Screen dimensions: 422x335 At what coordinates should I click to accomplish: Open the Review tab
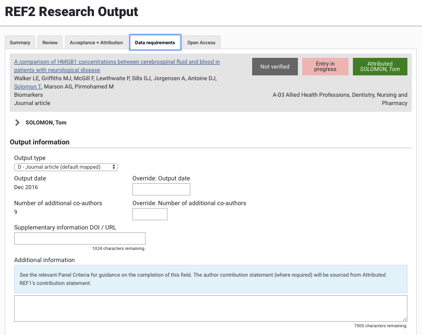point(50,43)
